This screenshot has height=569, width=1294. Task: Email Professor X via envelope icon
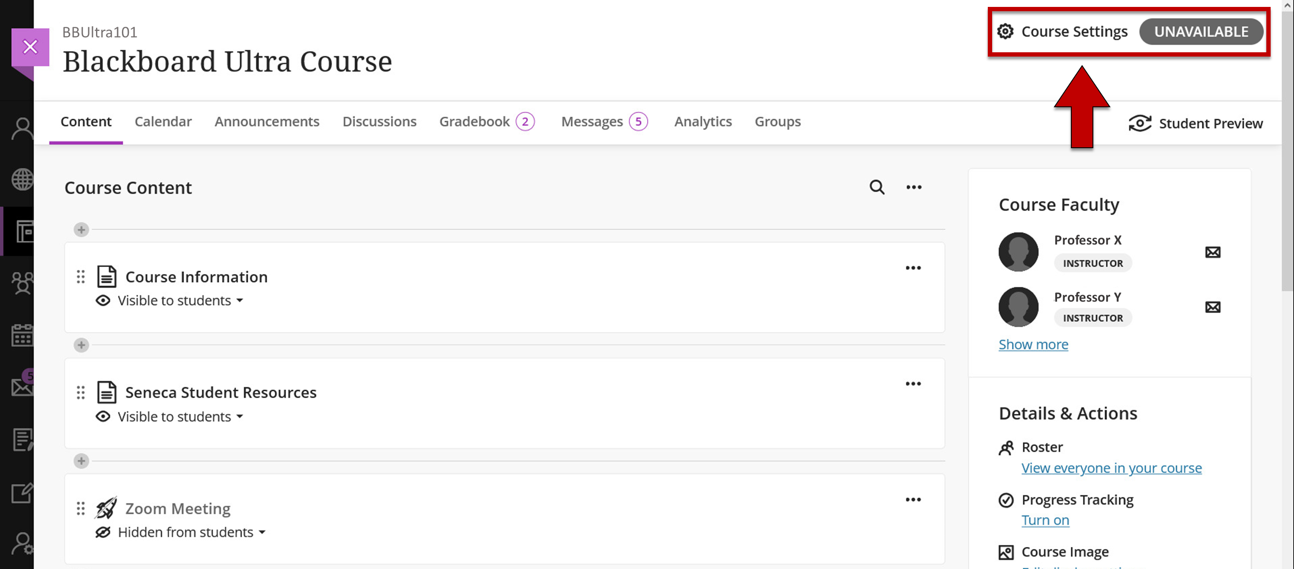(x=1212, y=252)
